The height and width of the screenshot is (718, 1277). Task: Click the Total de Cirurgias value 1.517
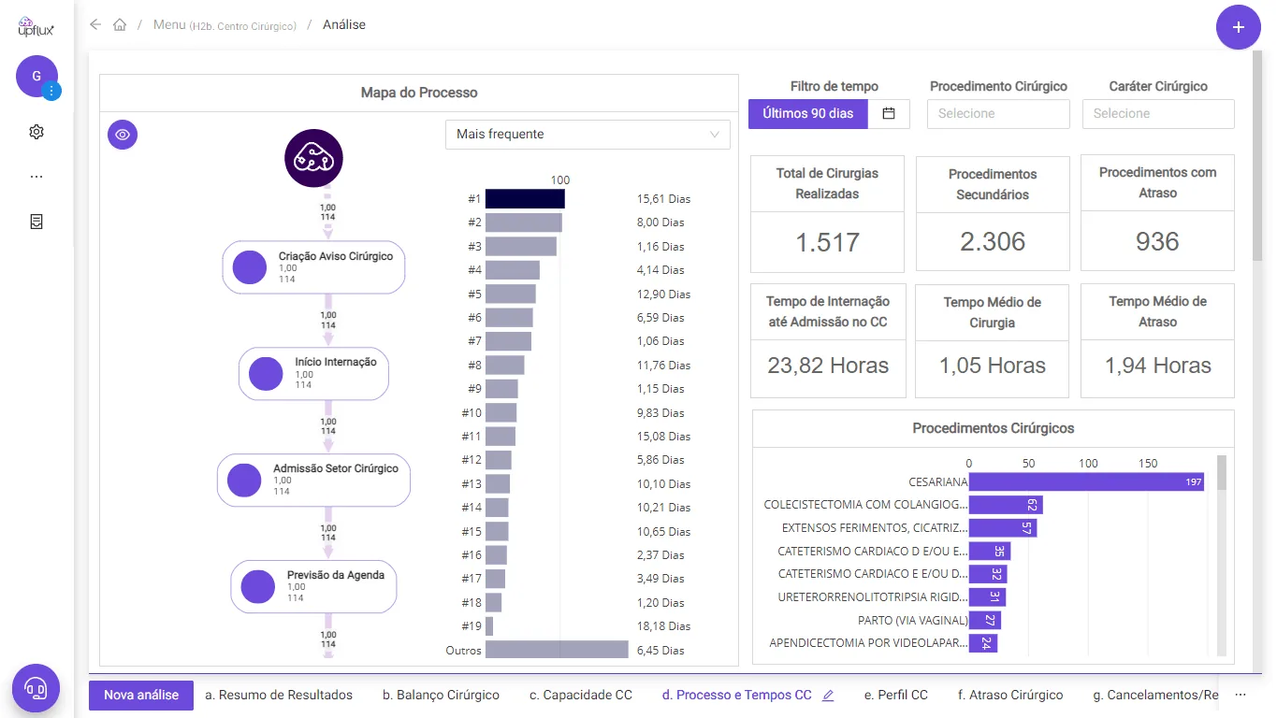(x=827, y=243)
